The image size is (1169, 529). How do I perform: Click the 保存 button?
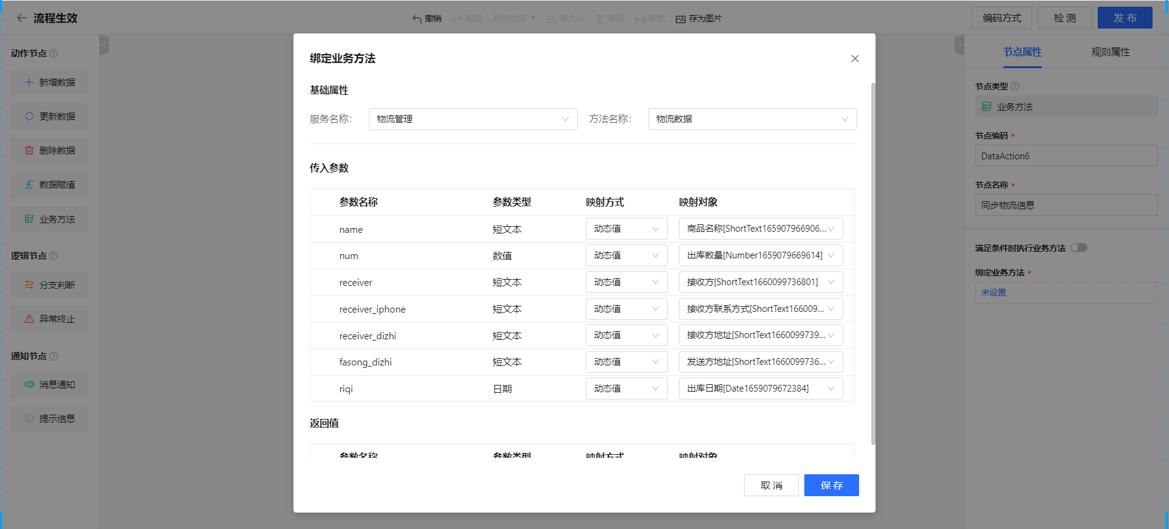(x=832, y=485)
